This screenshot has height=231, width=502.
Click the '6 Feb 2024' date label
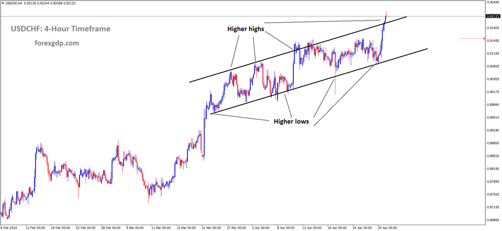[9, 228]
